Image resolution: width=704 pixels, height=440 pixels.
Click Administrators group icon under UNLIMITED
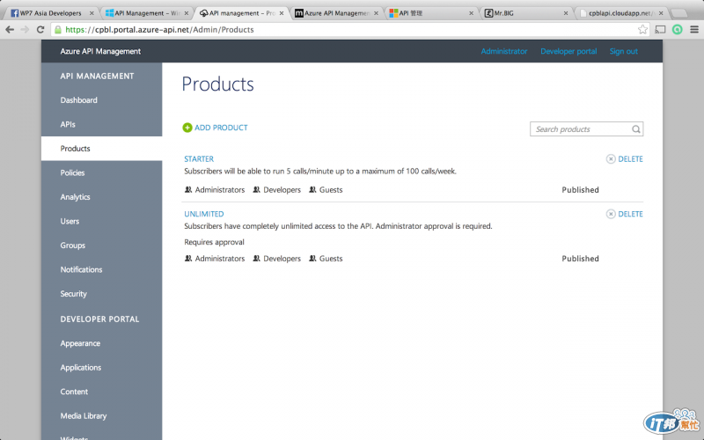click(x=188, y=259)
